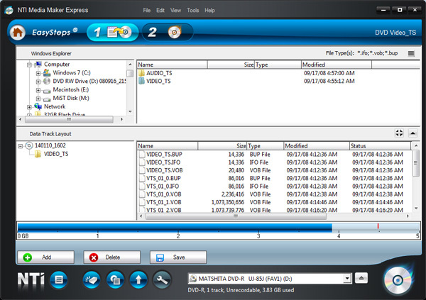The height and width of the screenshot is (300, 426).
Task: Click the folder tree horizontal scrollbar
Action: [69, 119]
